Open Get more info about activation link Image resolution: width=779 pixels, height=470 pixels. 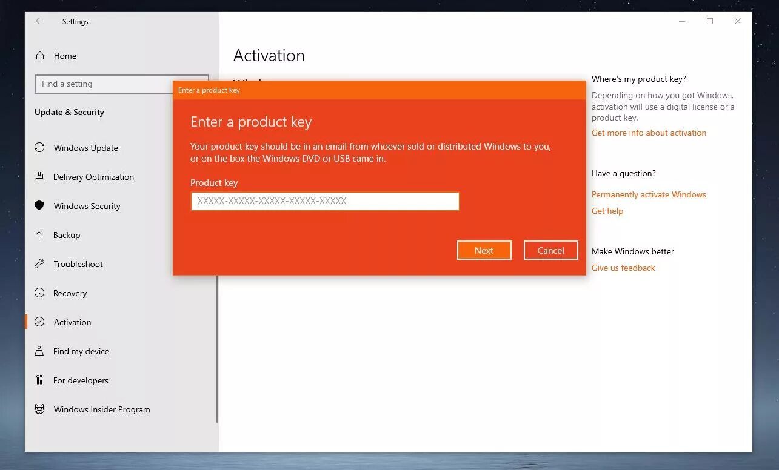coord(649,133)
